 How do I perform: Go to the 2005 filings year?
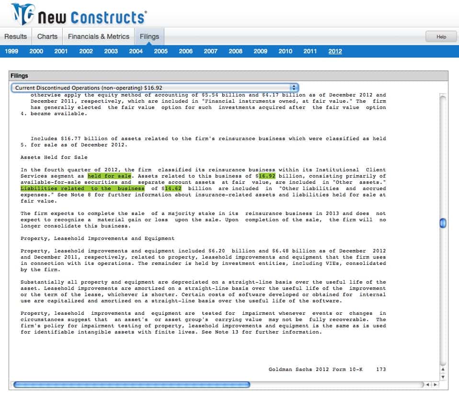click(x=161, y=51)
